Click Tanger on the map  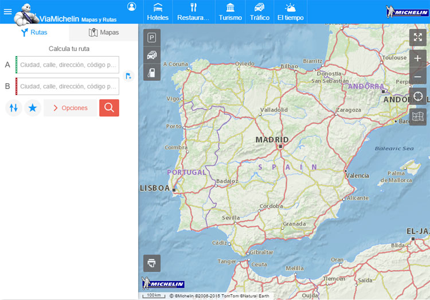coord(226,262)
